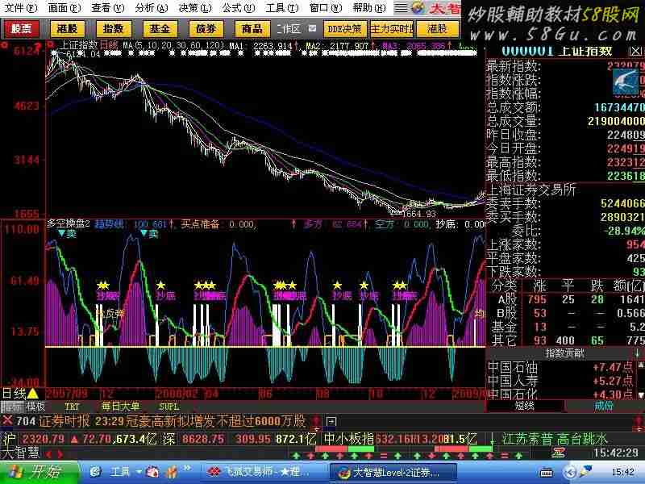Switch to the SUPL tab
The width and height of the screenshot is (645, 484).
[x=169, y=407]
